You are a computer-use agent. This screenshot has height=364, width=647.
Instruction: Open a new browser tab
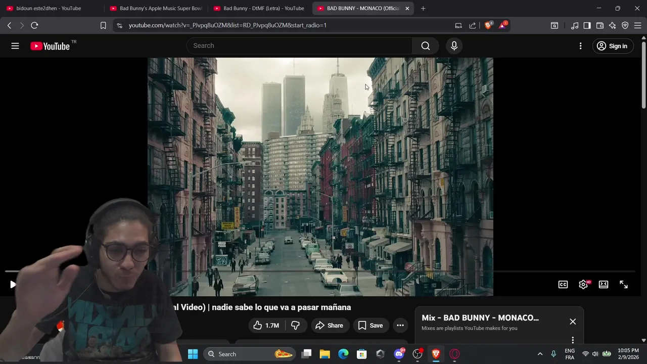[x=423, y=9]
